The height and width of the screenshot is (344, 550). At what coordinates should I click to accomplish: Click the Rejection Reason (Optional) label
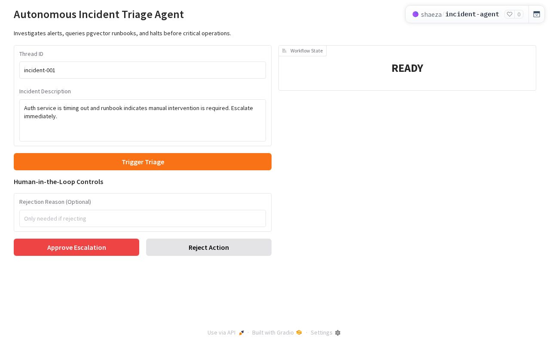(55, 202)
